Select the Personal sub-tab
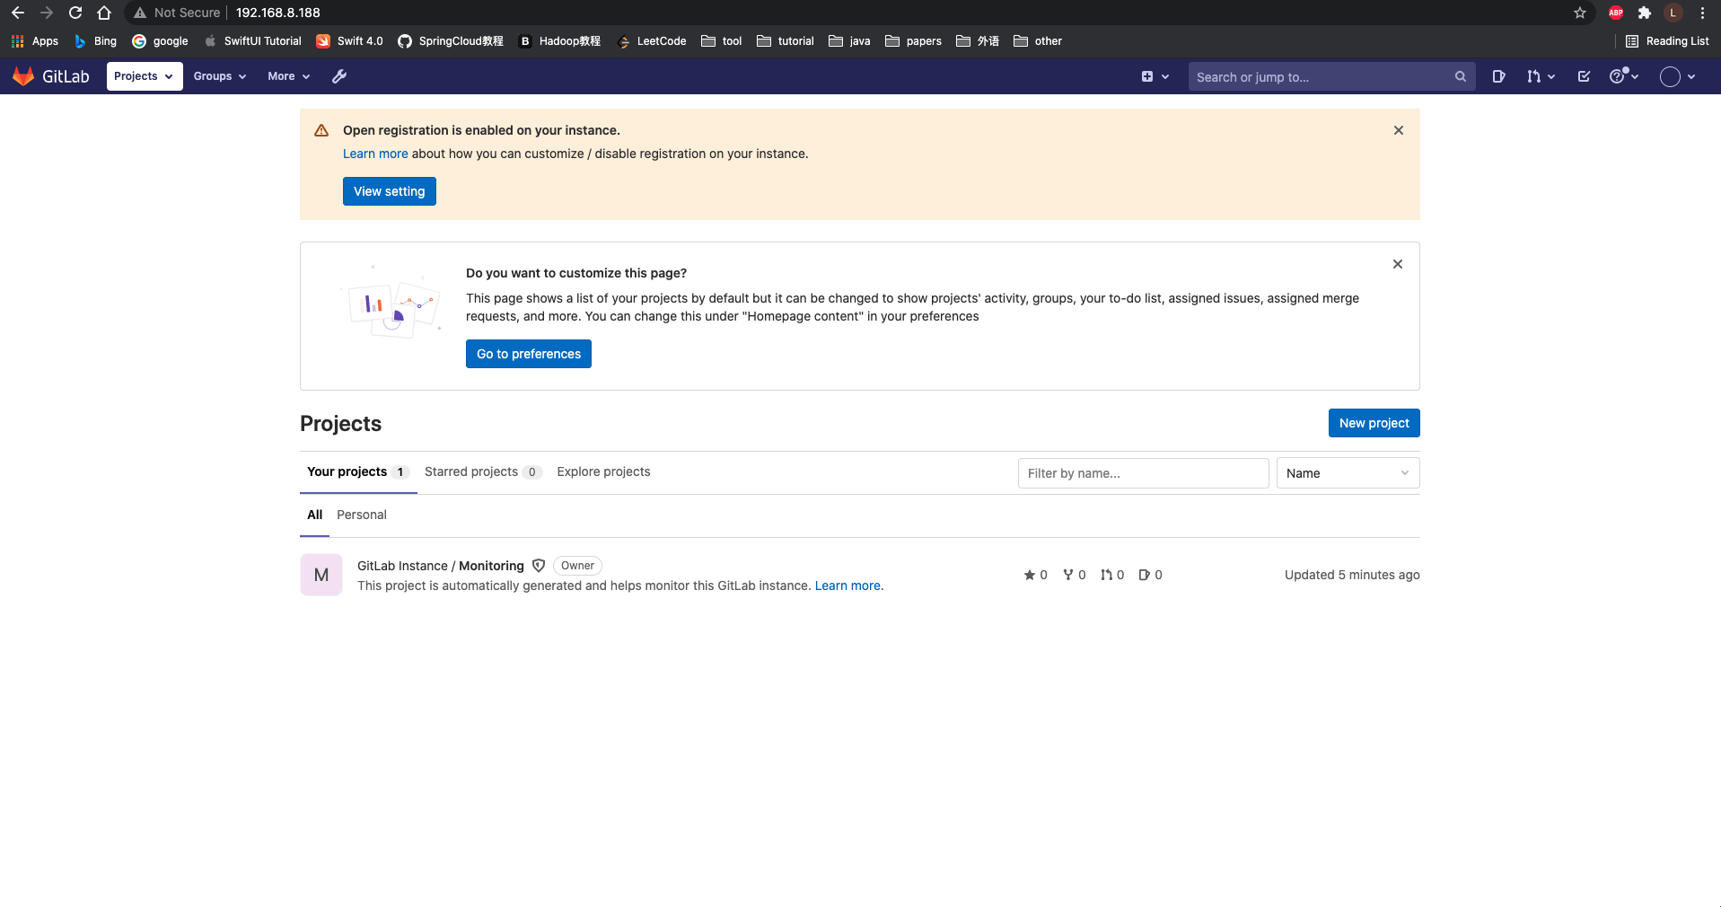The image size is (1721, 907). pyautogui.click(x=362, y=515)
